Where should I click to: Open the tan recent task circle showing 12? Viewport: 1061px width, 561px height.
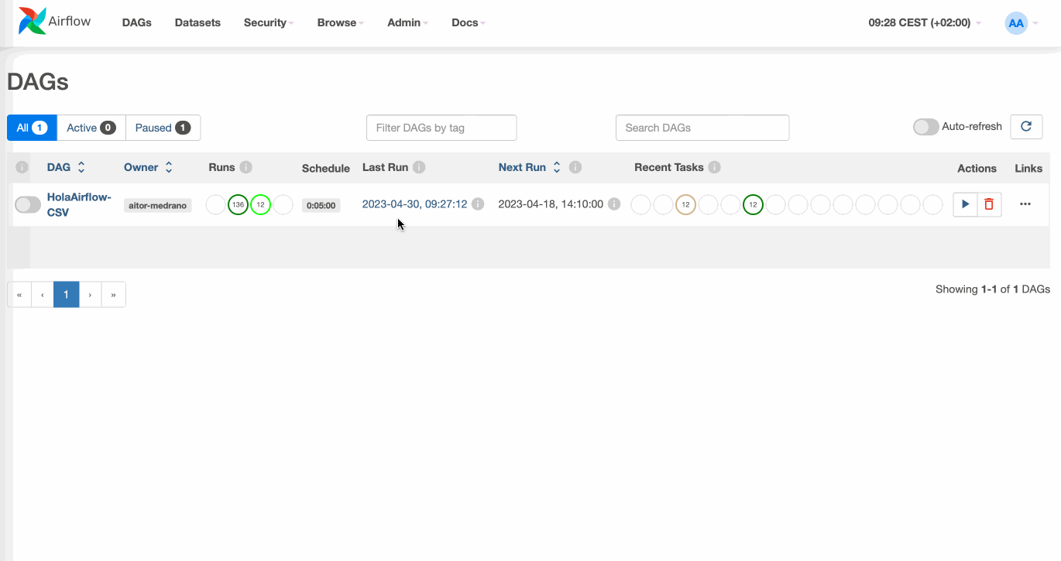685,204
